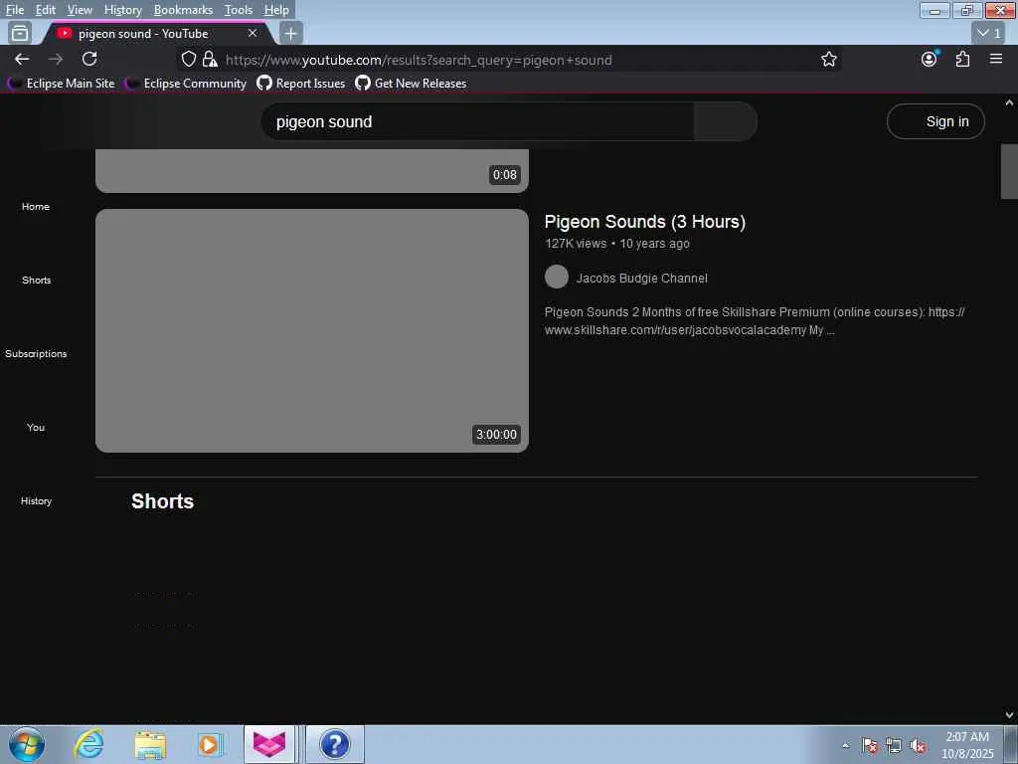Click the Pigeon Sounds (3 Hours) title

click(644, 222)
